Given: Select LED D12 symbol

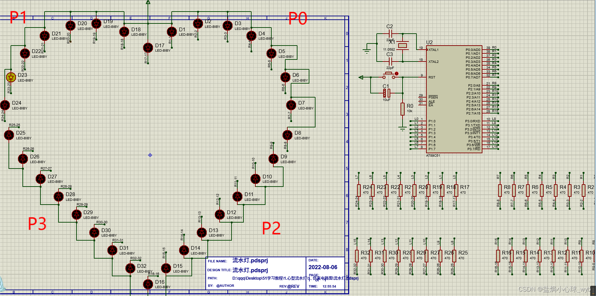Looking at the screenshot, I should (220, 214).
